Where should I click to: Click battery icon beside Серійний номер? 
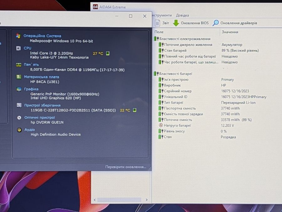(x=161, y=91)
